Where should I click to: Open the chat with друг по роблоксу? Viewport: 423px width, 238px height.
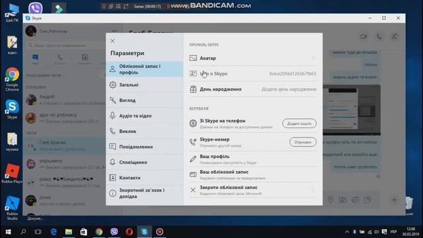tap(65, 118)
